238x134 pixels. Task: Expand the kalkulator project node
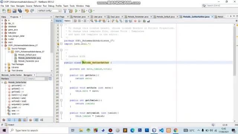(2, 33)
